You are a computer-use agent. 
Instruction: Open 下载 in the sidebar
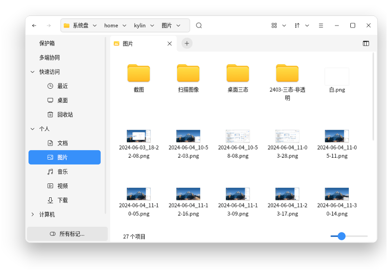tap(64, 200)
